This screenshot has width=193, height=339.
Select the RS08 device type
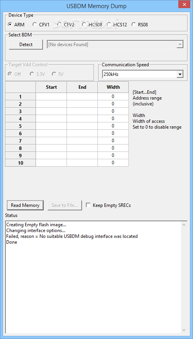pos(140,25)
